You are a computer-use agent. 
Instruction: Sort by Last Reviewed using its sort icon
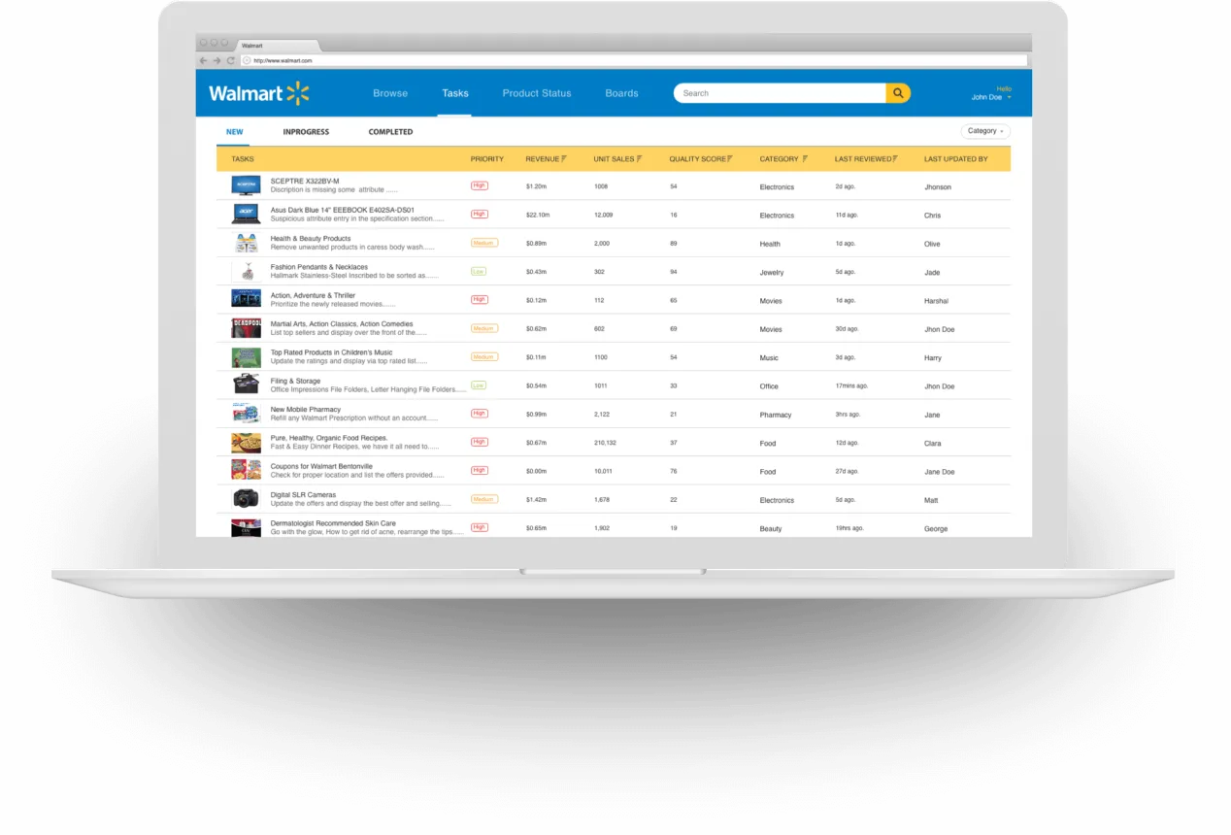(895, 158)
